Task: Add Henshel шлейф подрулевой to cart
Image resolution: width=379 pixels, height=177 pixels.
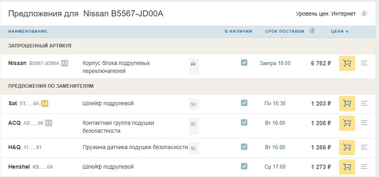Action: [347, 167]
